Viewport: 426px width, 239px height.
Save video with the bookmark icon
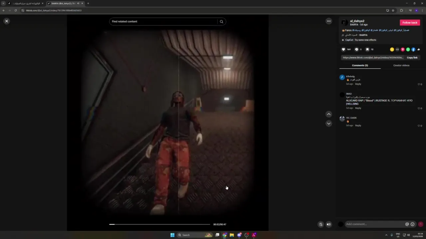pyautogui.click(x=367, y=49)
